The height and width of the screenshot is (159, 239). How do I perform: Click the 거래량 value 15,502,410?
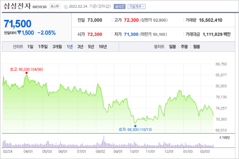pyautogui.click(x=211, y=20)
